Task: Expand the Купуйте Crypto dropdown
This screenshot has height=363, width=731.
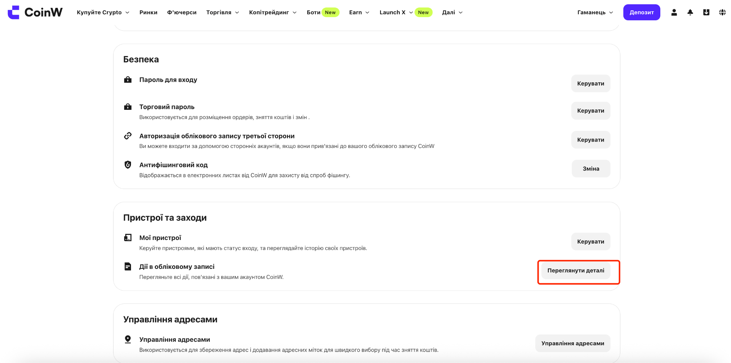Action: (x=103, y=12)
